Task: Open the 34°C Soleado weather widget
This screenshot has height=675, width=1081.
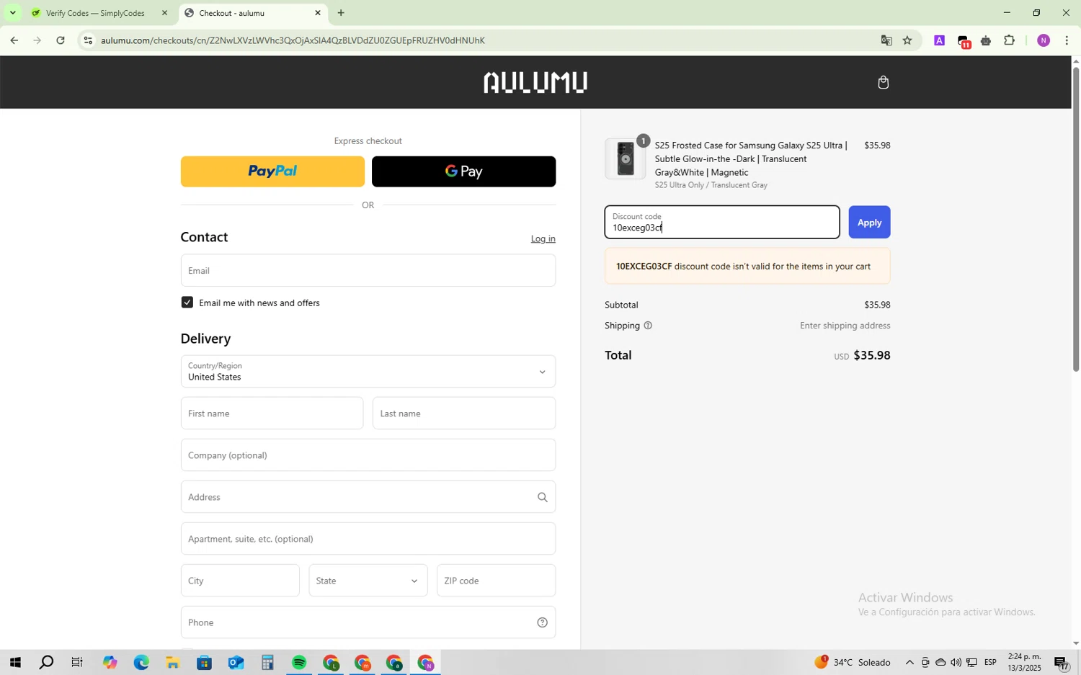Action: pyautogui.click(x=852, y=663)
